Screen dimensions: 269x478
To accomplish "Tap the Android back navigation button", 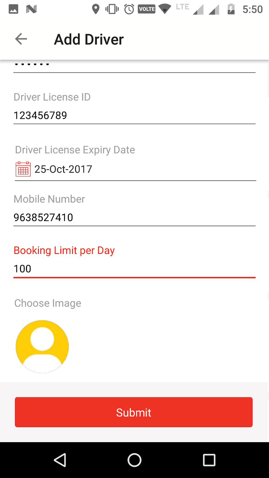I will click(x=60, y=460).
